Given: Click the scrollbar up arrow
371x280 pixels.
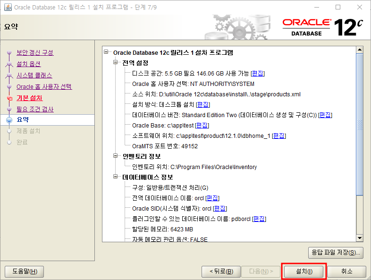Looking at the screenshot, I should pos(360,50).
